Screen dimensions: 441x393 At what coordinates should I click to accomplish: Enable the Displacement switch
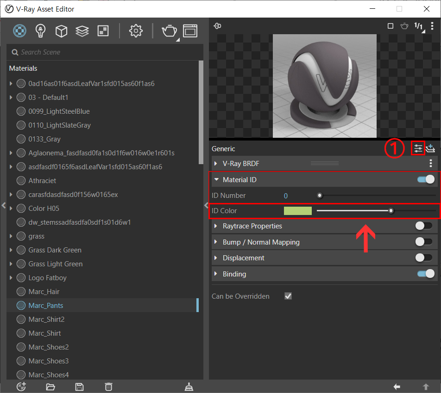424,258
